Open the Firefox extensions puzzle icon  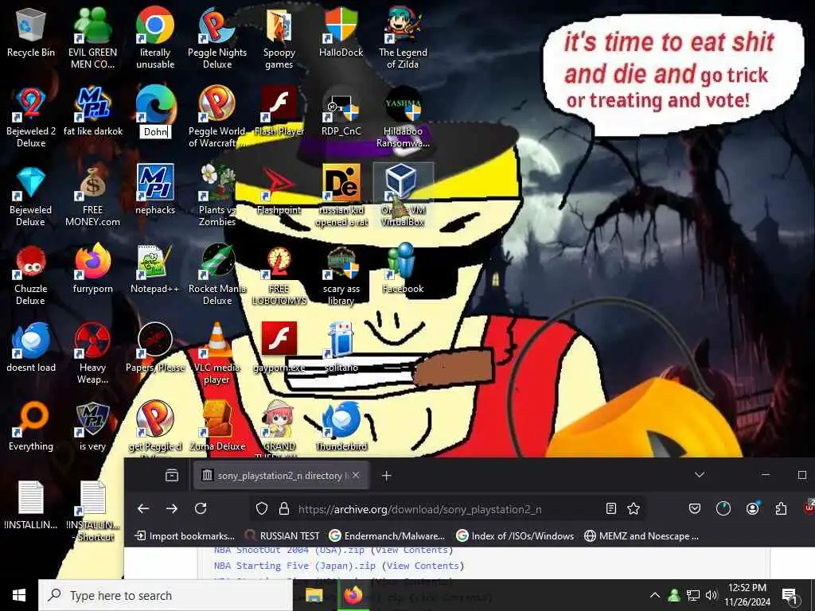(781, 508)
